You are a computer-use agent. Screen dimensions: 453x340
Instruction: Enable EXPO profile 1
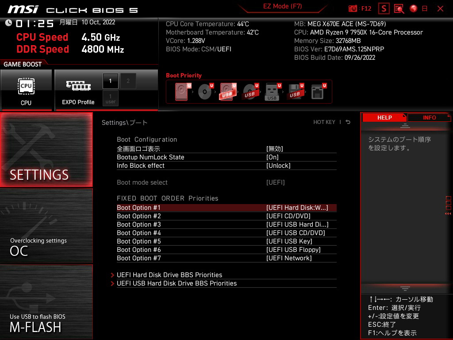[x=110, y=81]
